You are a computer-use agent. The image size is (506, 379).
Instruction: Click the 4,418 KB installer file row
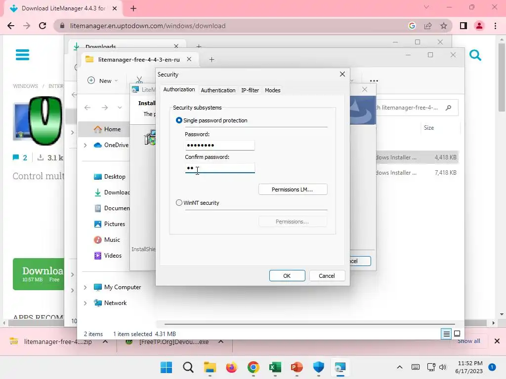(417, 157)
